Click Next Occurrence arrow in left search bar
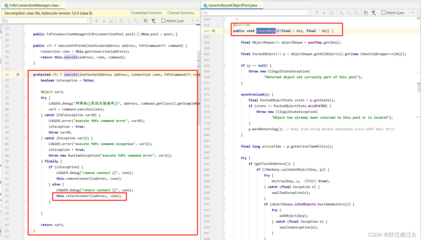 coord(104,21)
